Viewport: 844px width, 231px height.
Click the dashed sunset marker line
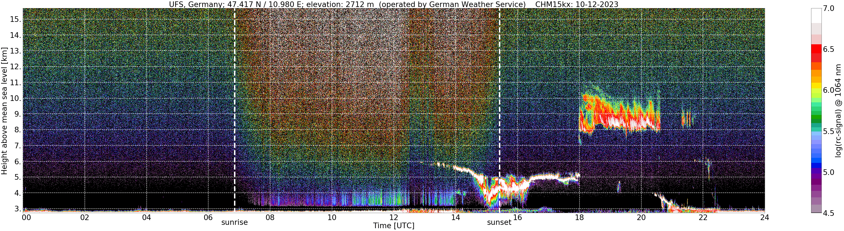point(499,110)
